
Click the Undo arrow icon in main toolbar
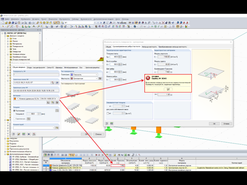click(30, 23)
